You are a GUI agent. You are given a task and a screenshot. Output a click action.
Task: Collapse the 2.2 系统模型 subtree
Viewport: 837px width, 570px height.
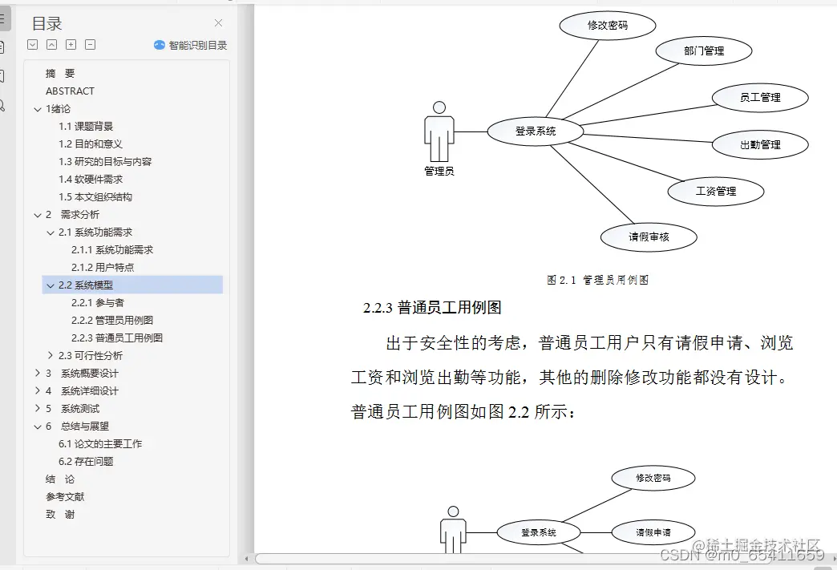point(49,285)
